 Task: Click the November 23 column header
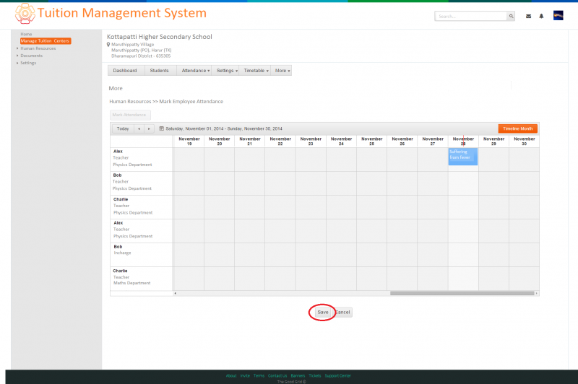[x=311, y=141]
